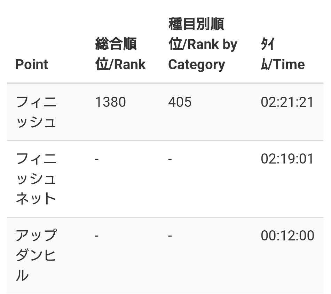Select the アップダンヒル row label

pyautogui.click(x=36, y=255)
